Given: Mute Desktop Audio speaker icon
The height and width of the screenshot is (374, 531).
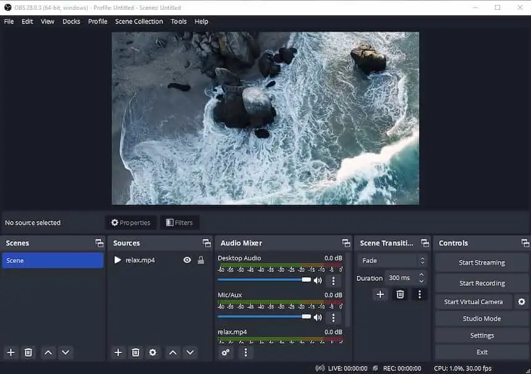Looking at the screenshot, I should [x=317, y=280].
